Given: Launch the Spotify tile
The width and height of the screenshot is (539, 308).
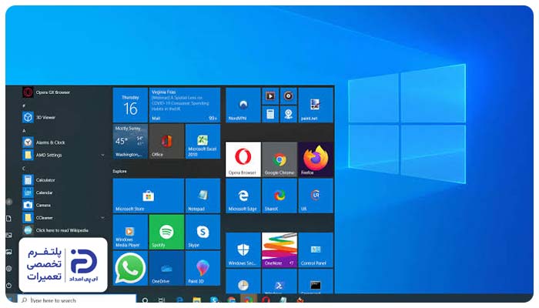Looking at the screenshot, I should pyautogui.click(x=167, y=232).
